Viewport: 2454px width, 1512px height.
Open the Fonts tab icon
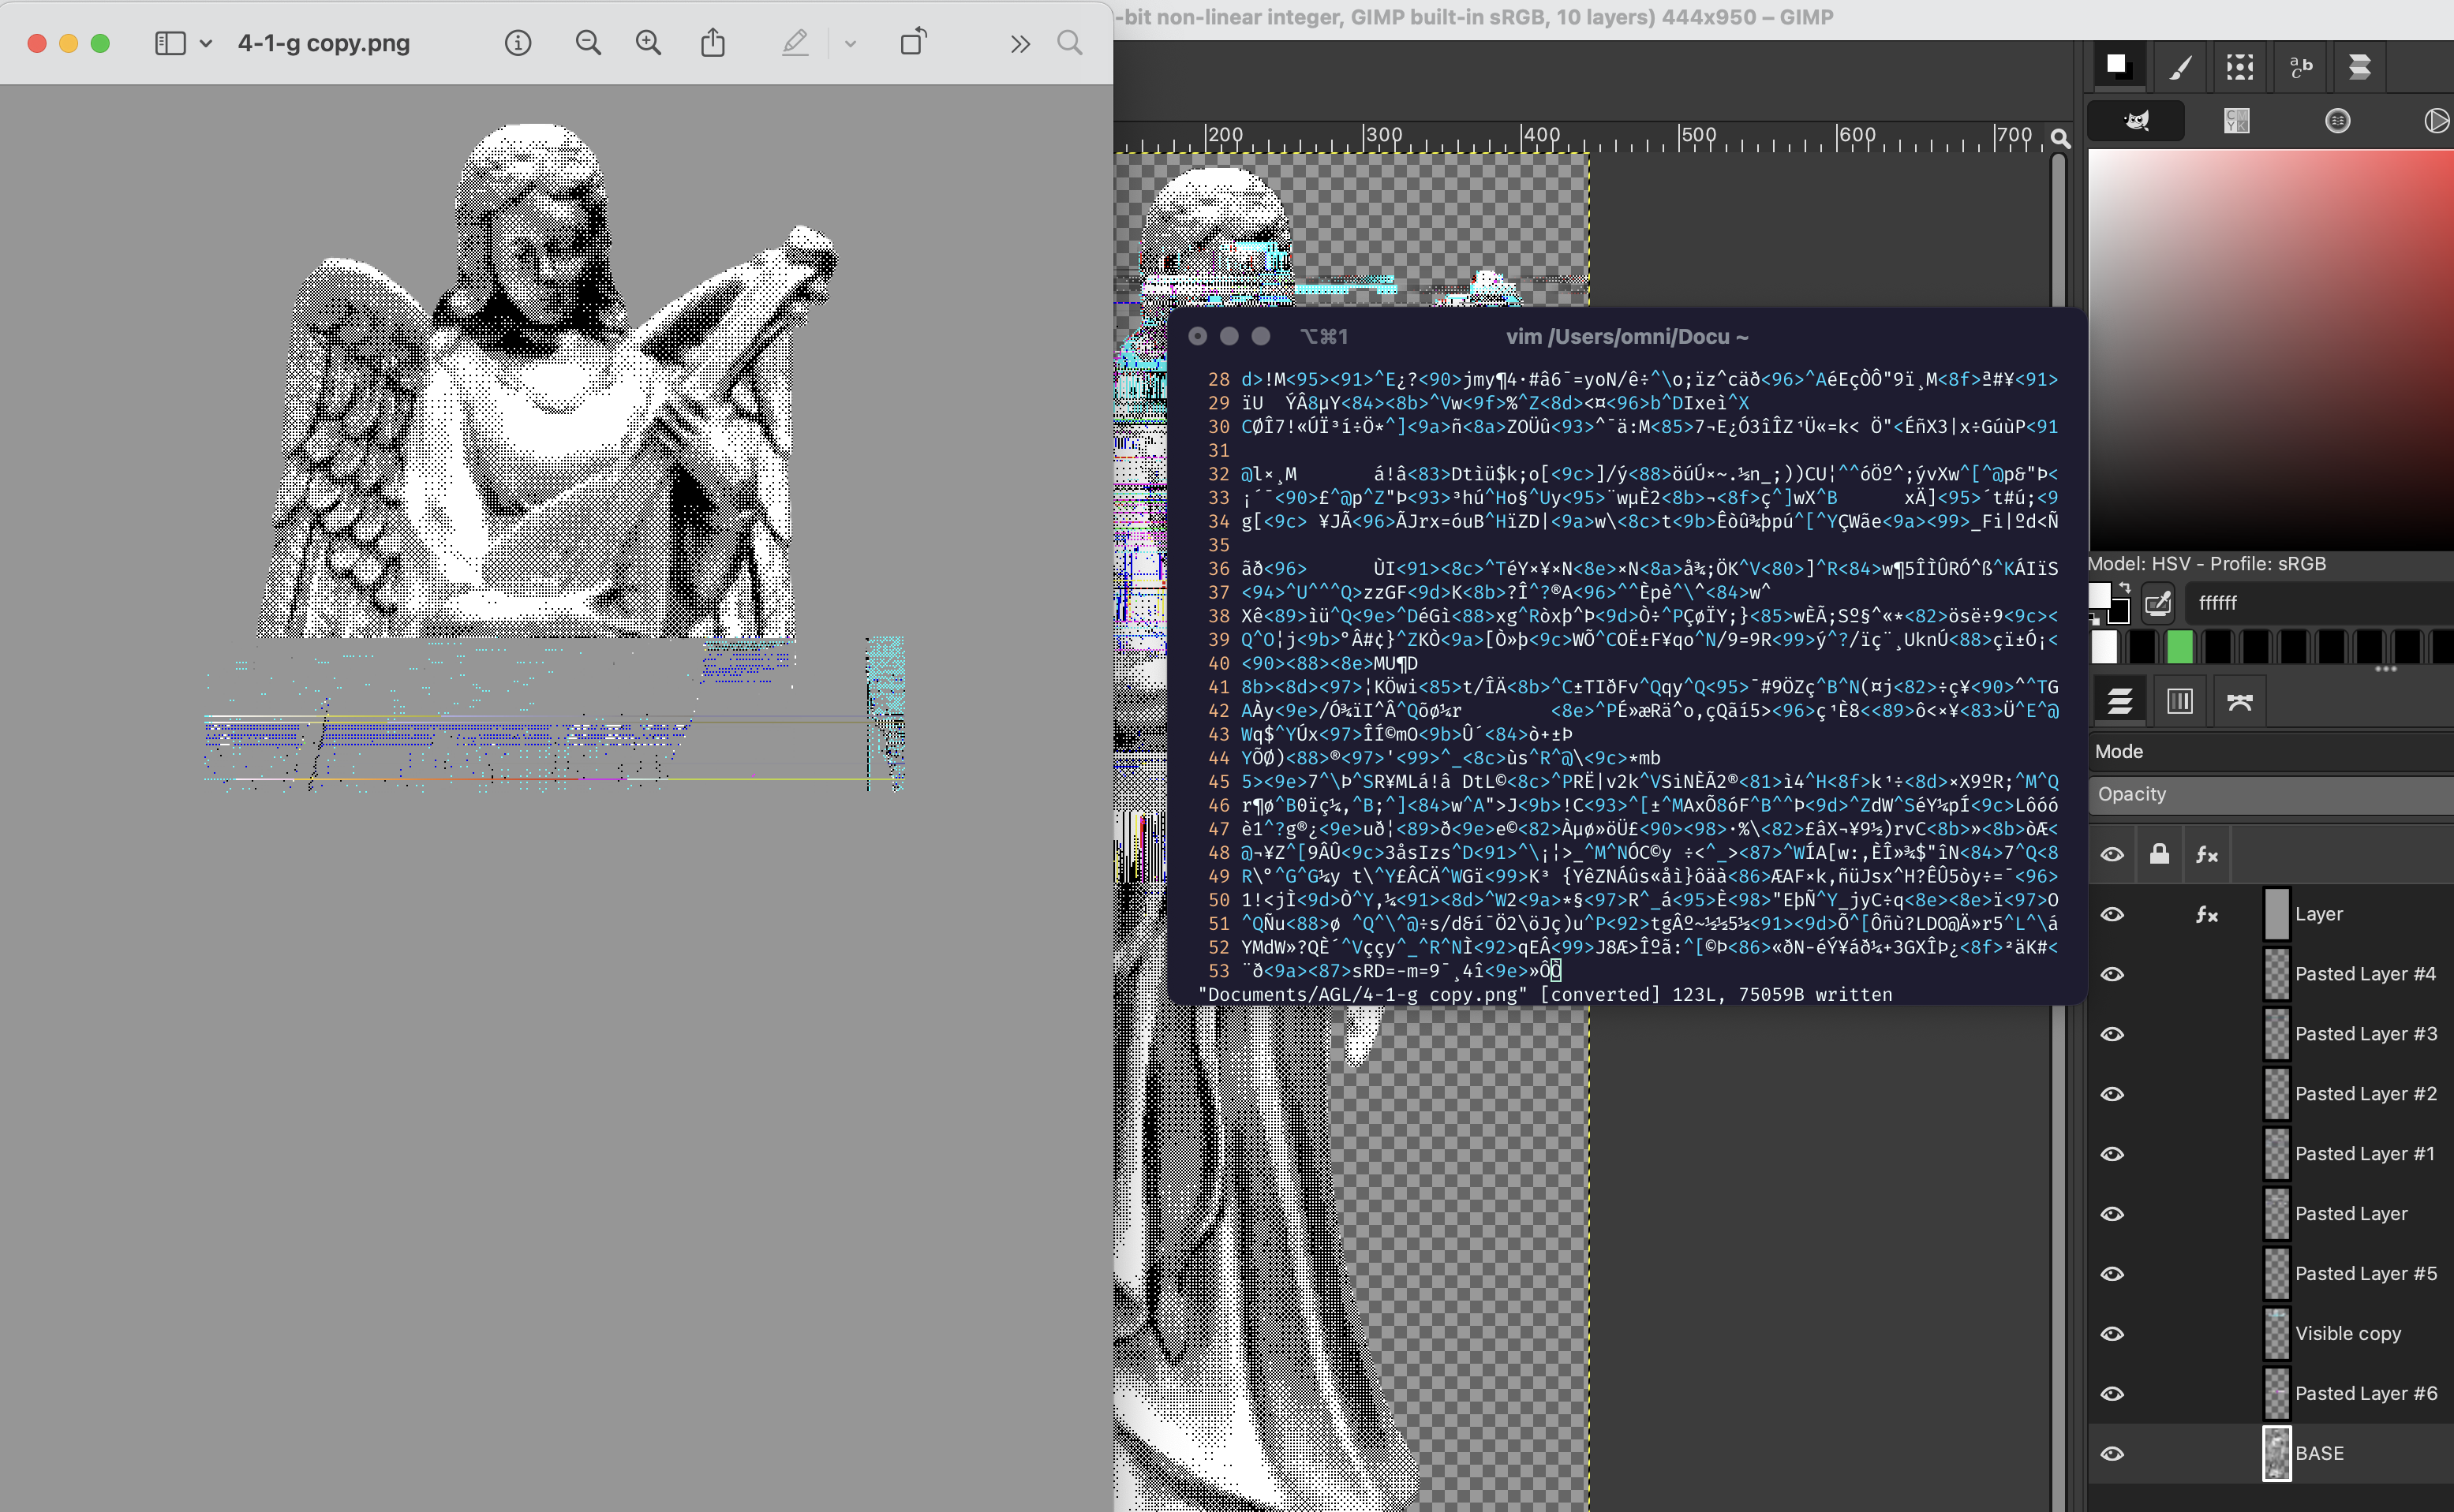2300,67
